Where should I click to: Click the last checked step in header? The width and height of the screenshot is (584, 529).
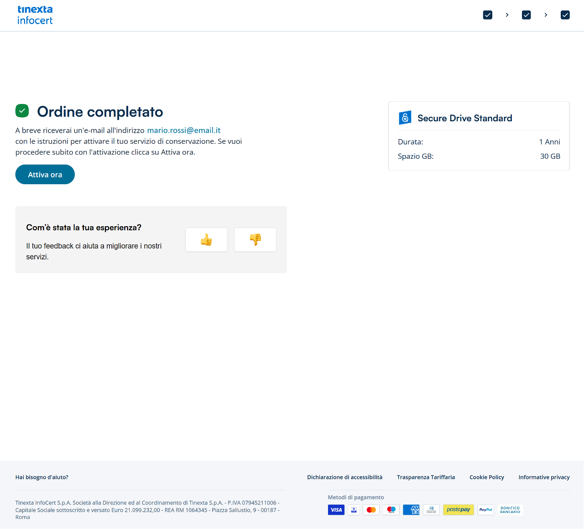click(x=565, y=15)
